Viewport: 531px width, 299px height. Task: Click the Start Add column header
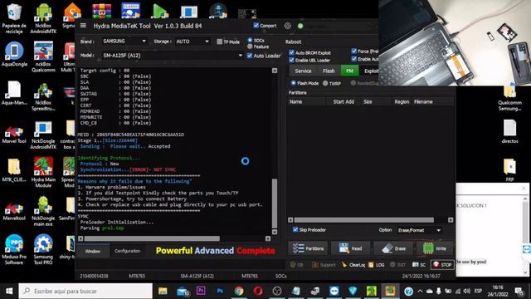[343, 101]
